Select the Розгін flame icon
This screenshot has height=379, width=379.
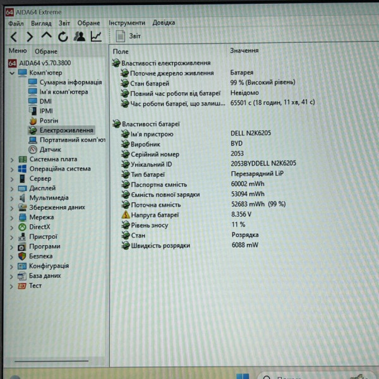click(33, 121)
